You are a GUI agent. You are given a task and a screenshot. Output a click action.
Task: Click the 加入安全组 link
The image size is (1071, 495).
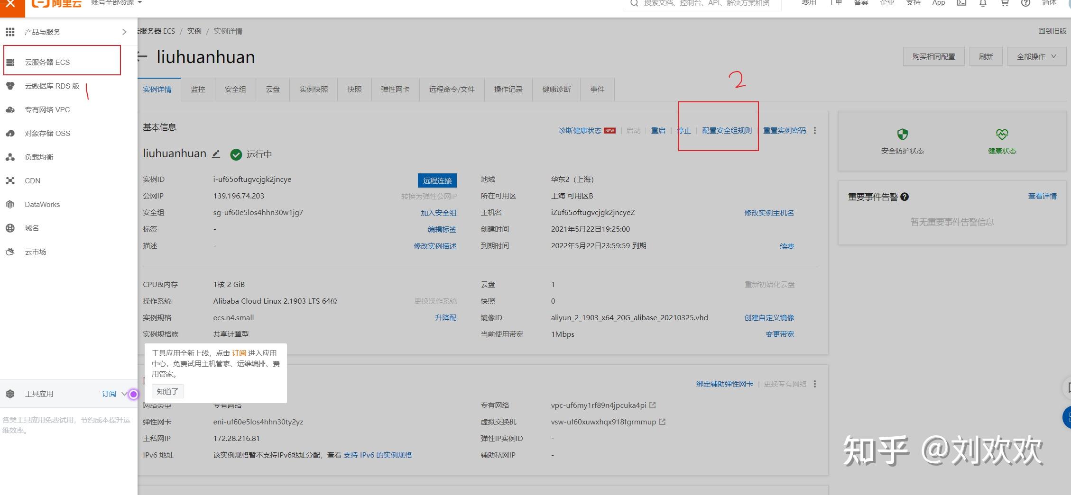(x=439, y=213)
